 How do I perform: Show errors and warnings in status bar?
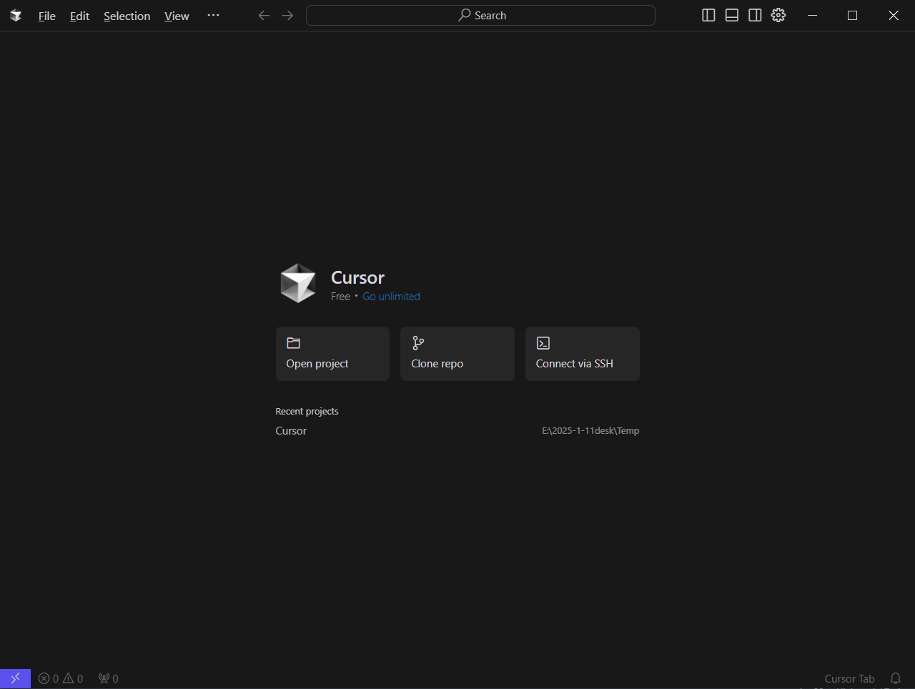click(61, 678)
